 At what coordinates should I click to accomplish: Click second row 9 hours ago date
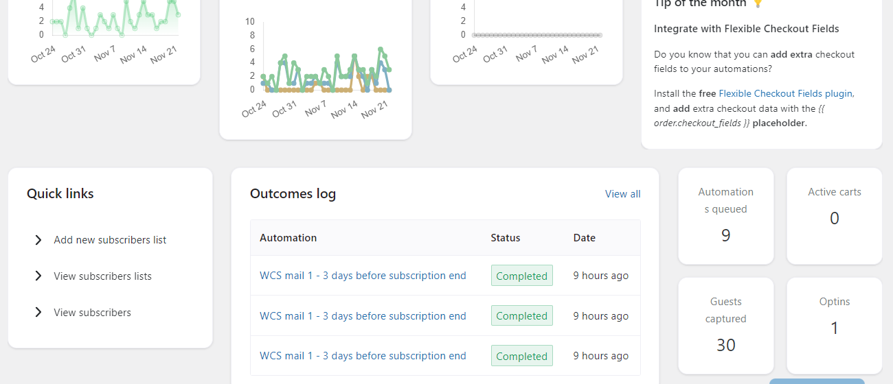click(x=601, y=316)
